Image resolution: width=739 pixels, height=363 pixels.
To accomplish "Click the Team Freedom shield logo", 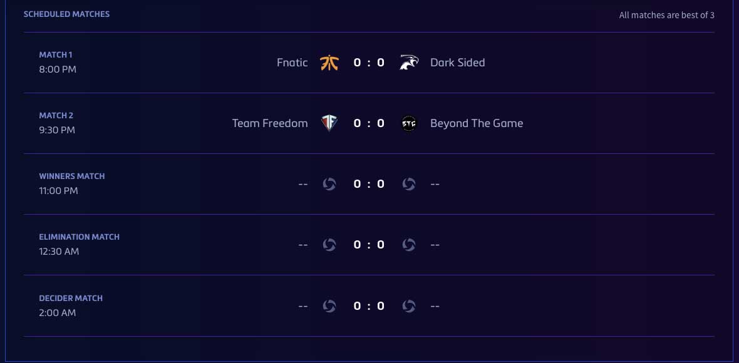I will point(329,123).
